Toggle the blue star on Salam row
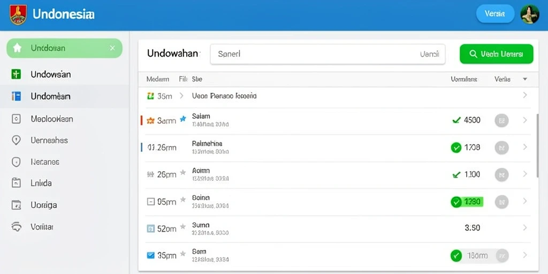Image resolution: width=548 pixels, height=274 pixels. pyautogui.click(x=183, y=119)
